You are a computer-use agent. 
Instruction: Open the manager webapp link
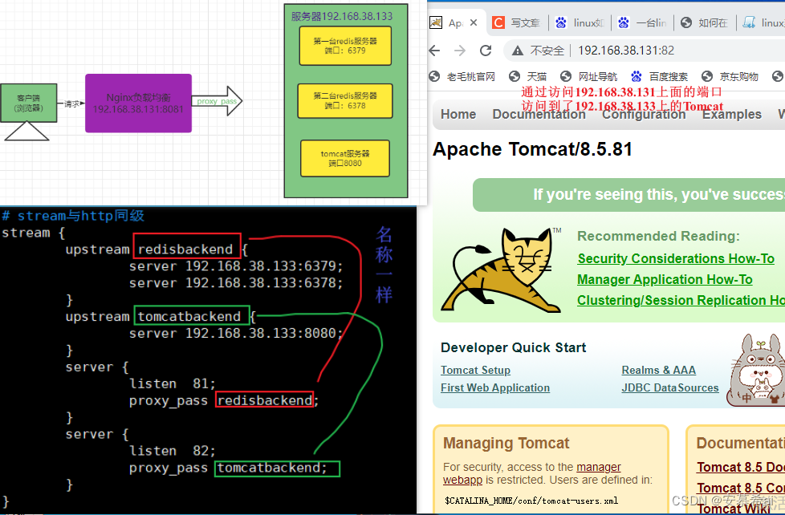click(598, 468)
